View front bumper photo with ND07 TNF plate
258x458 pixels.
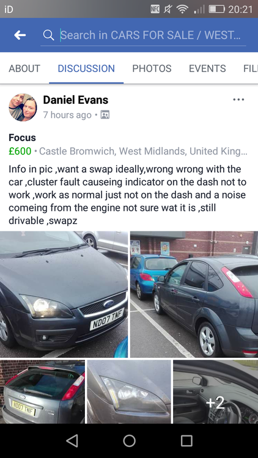[64, 294]
